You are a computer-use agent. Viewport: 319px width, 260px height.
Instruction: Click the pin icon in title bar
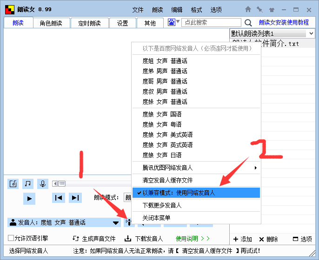click(259, 9)
